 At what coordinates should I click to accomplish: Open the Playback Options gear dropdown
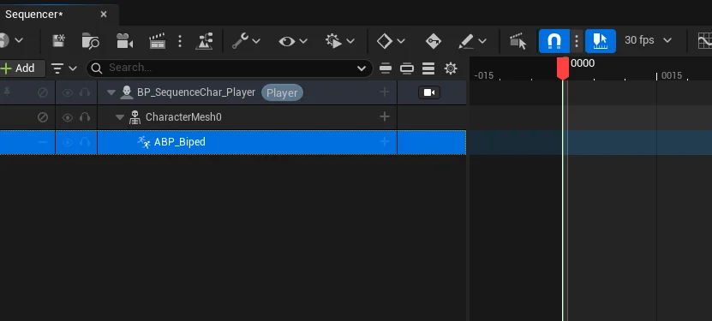pyautogui.click(x=339, y=41)
